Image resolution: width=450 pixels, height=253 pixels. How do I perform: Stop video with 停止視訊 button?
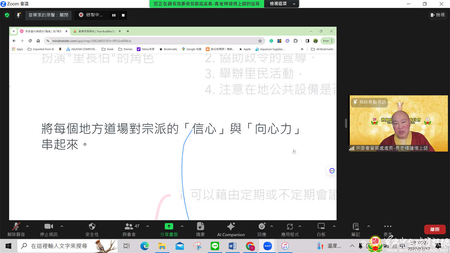[x=49, y=229]
